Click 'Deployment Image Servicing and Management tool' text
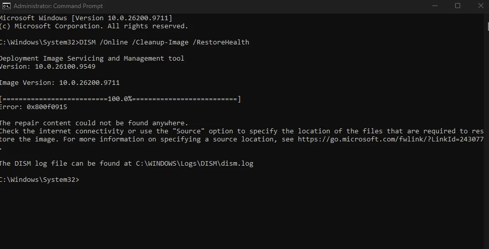This screenshot has width=489, height=249. tap(92, 58)
